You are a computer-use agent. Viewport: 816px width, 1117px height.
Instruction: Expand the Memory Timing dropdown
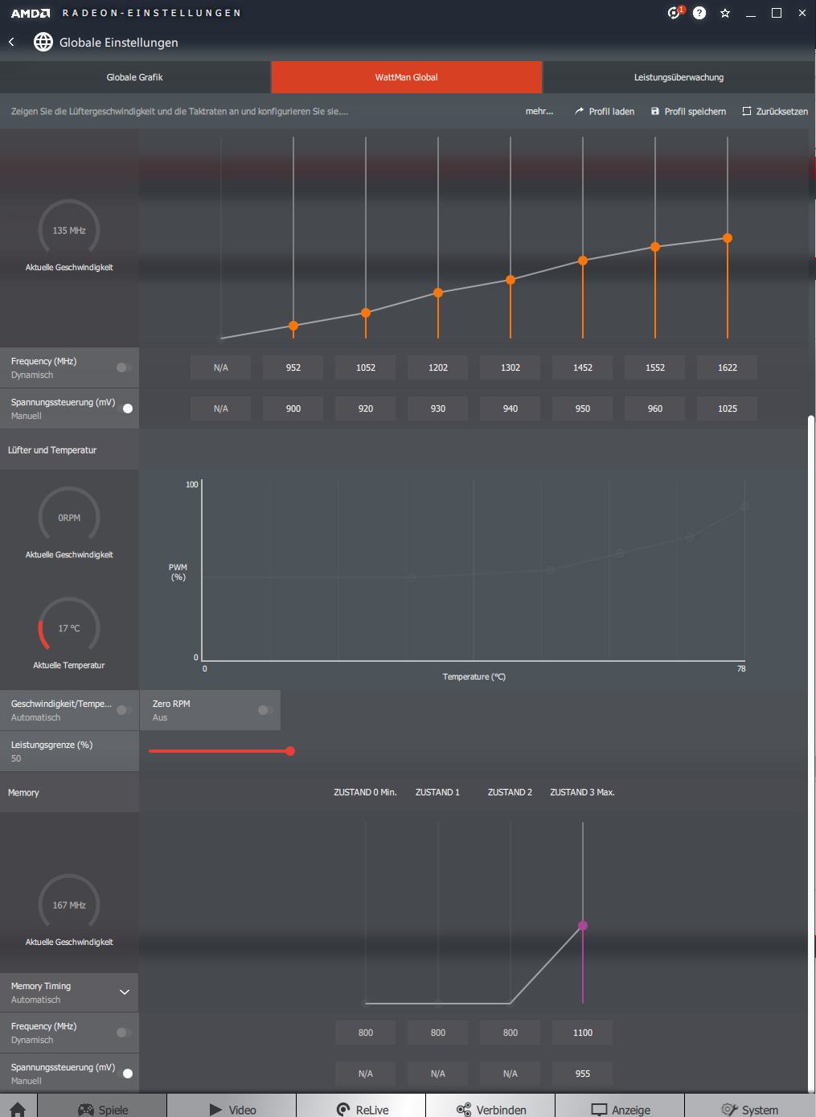[125, 992]
